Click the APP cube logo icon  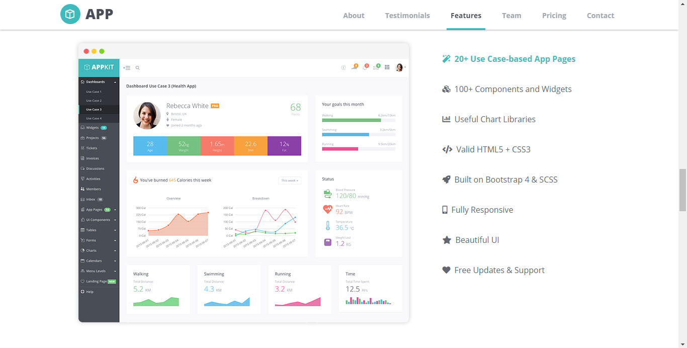point(70,15)
